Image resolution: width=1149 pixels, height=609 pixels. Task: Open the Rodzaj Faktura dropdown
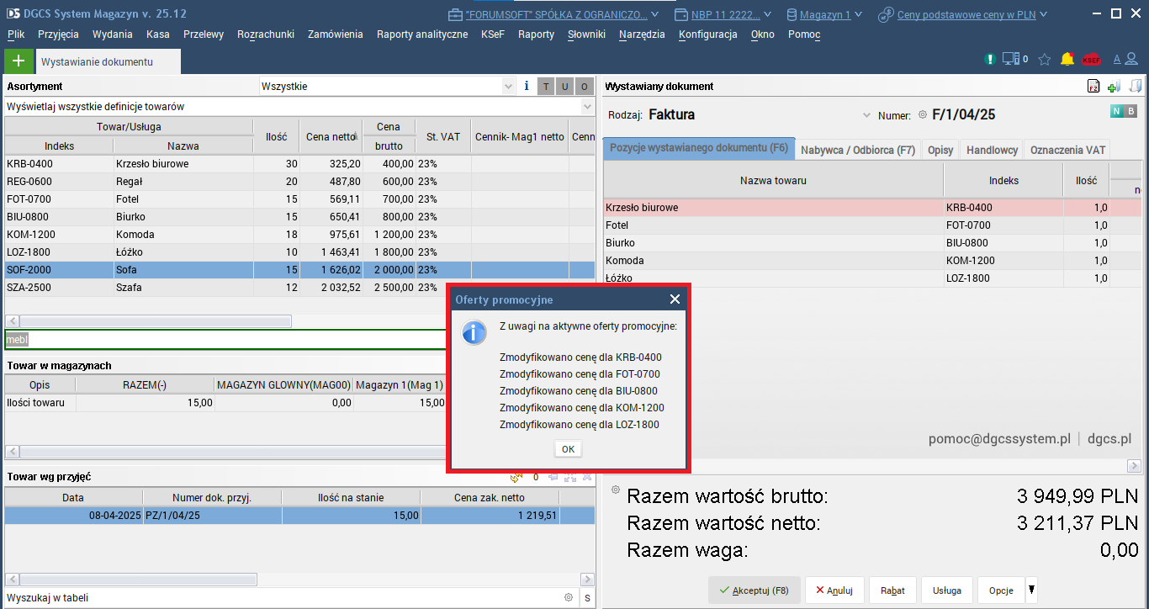[x=867, y=115]
